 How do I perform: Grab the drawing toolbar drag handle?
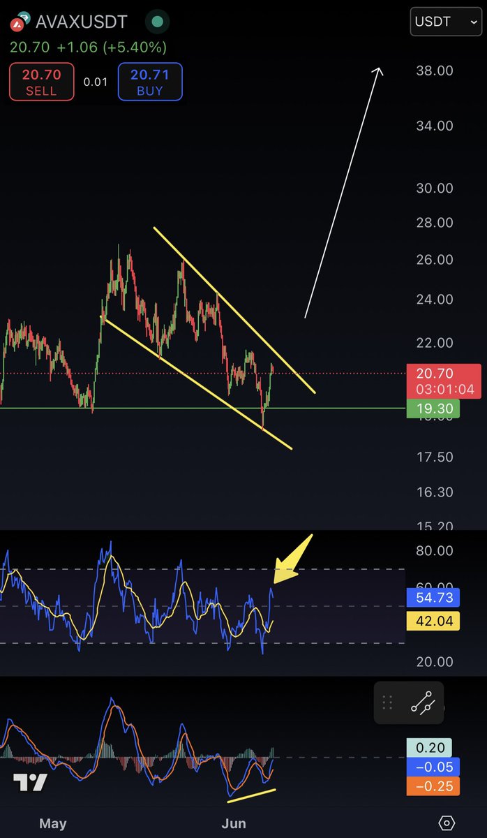point(387,703)
